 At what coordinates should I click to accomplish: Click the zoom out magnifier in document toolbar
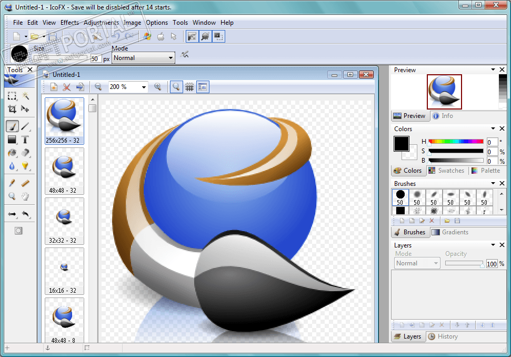tap(98, 87)
